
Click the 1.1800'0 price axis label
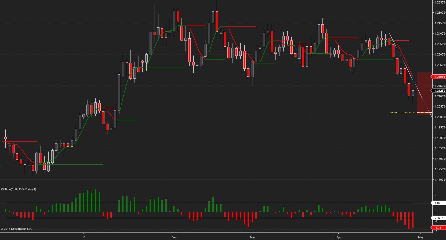440,159
